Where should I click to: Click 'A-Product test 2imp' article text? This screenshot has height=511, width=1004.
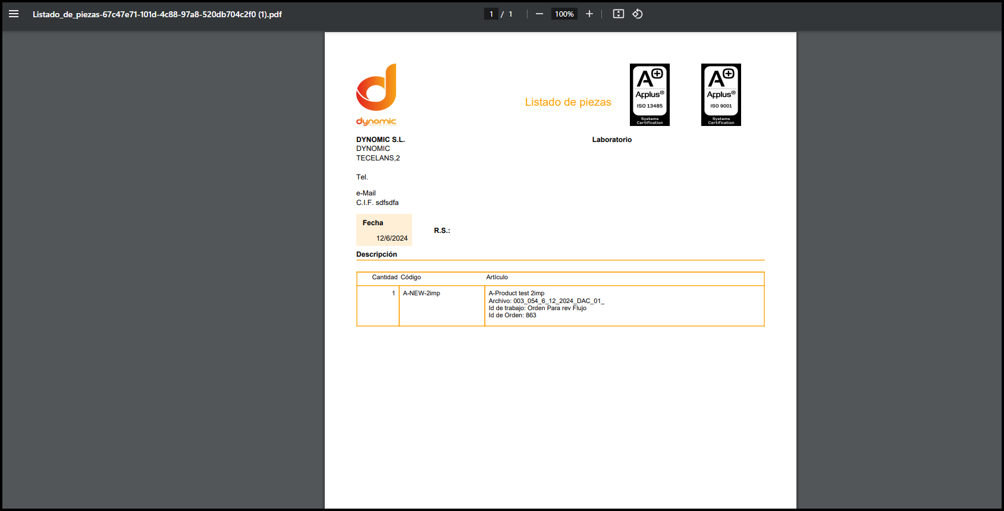[516, 294]
